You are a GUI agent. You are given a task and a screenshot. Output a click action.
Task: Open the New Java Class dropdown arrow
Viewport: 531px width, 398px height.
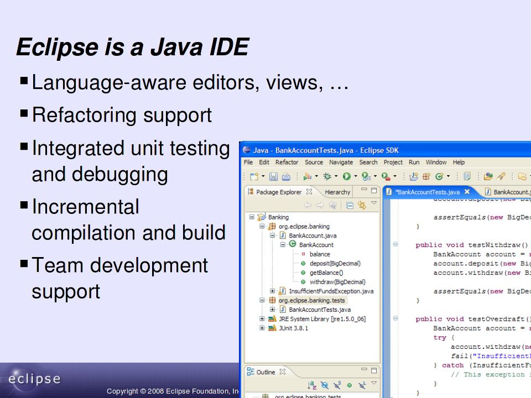pos(449,176)
